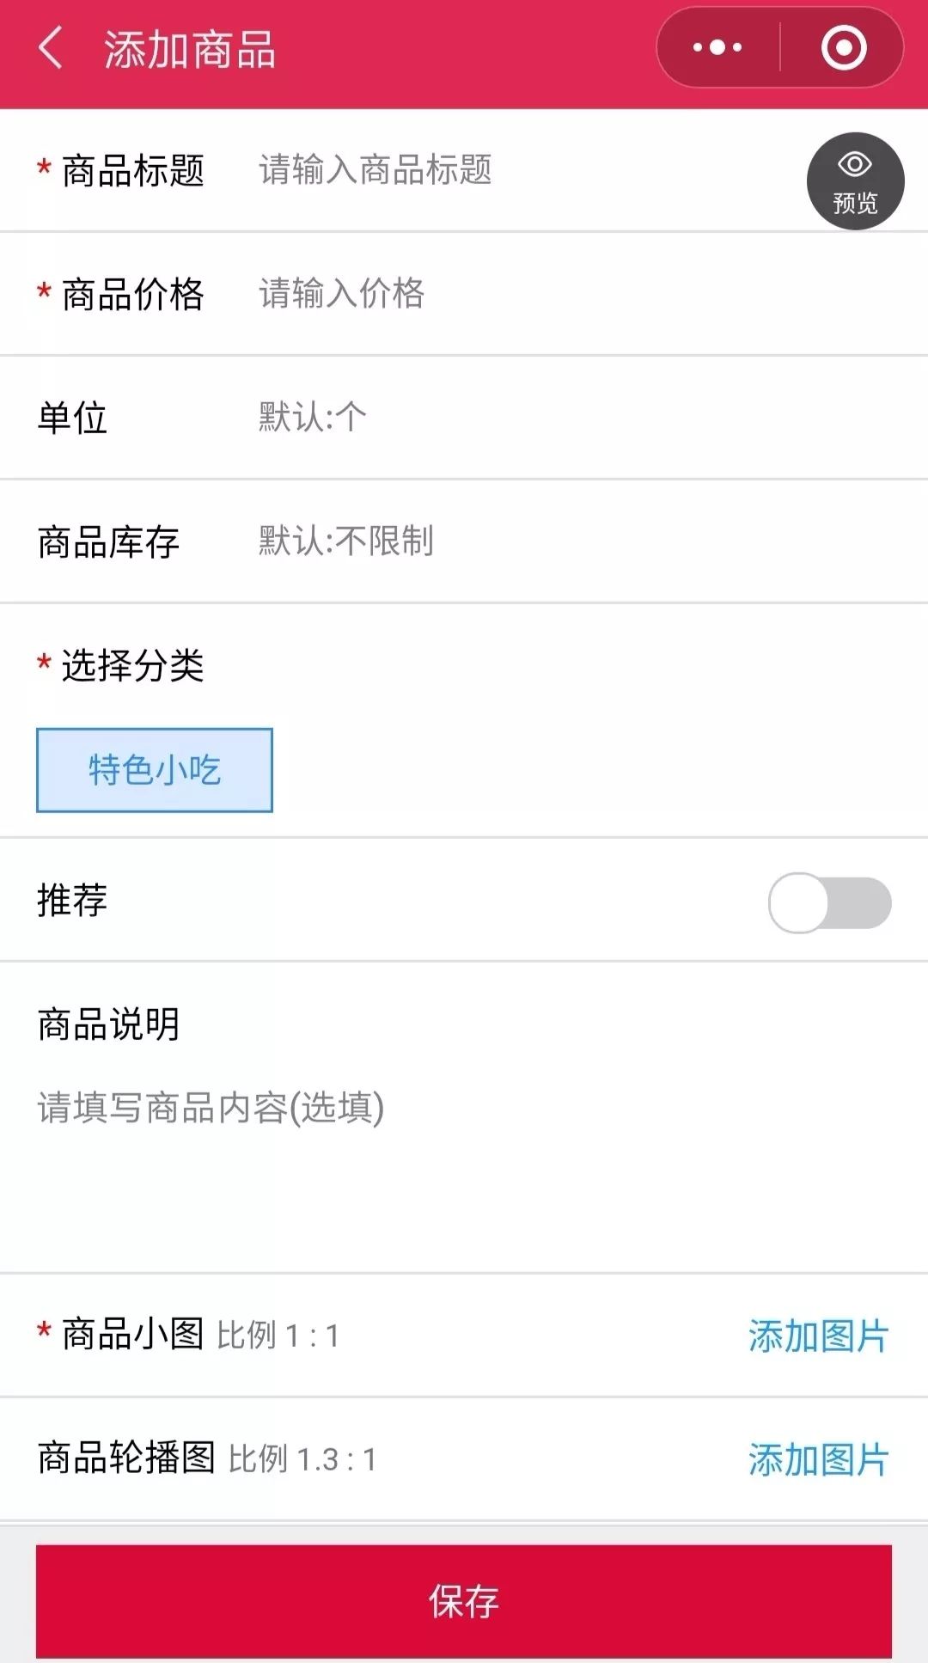Click the 请输入价格 price field
This screenshot has height=1663, width=928.
coord(516,294)
